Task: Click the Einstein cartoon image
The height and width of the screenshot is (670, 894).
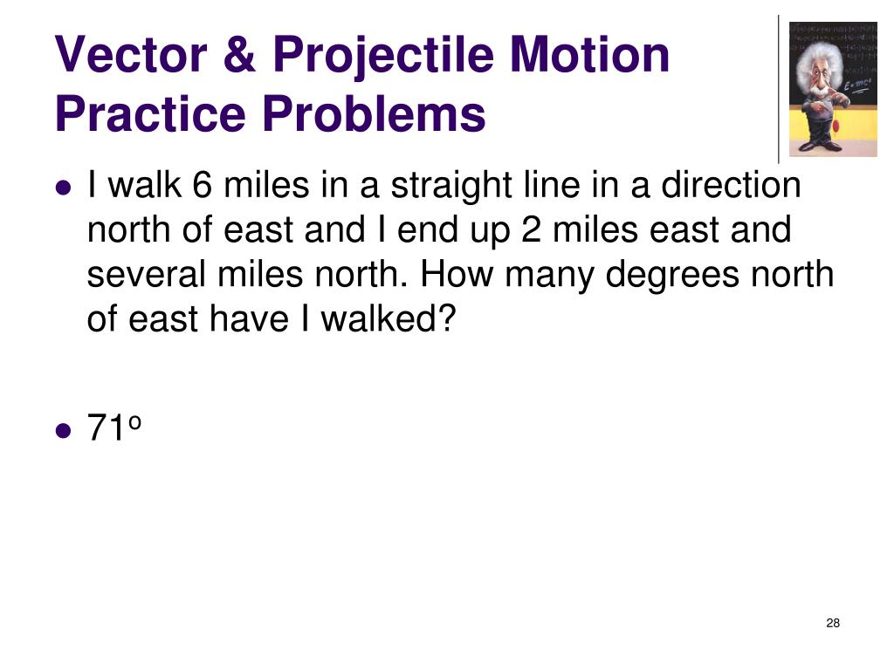Action: [x=832, y=90]
